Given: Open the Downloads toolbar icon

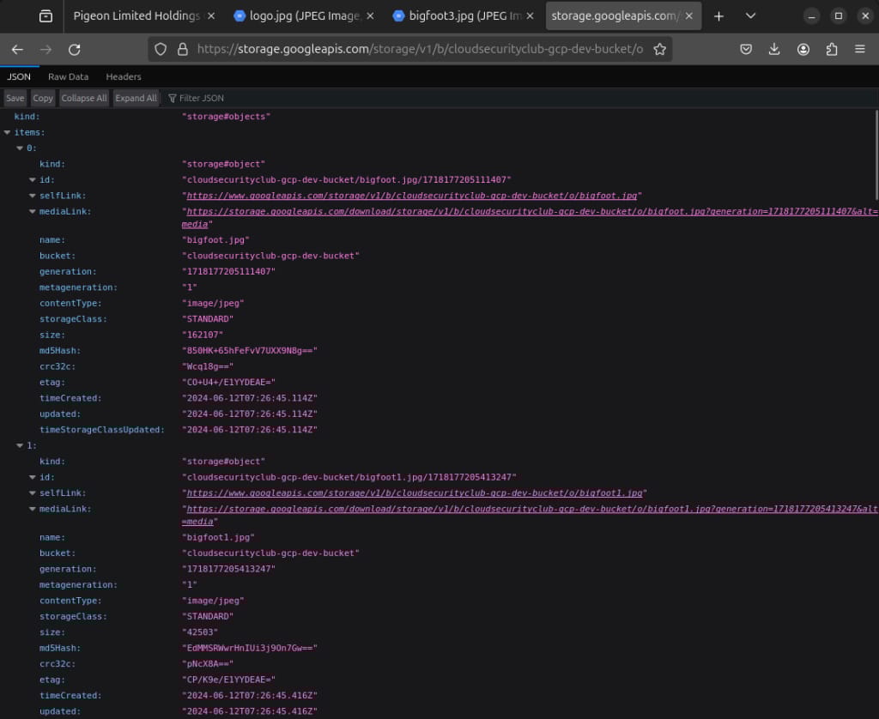Looking at the screenshot, I should 774,50.
